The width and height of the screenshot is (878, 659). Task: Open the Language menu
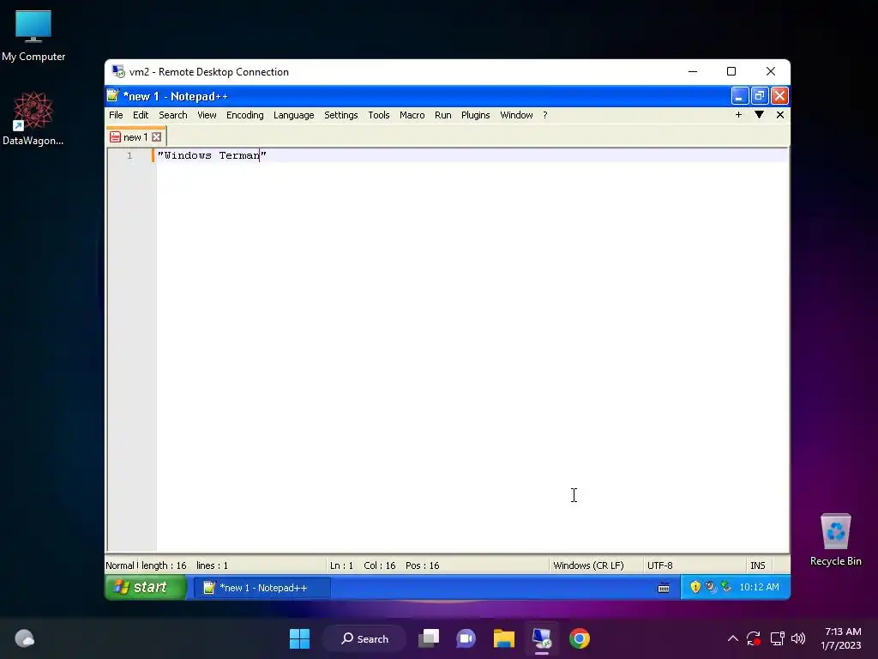[293, 115]
